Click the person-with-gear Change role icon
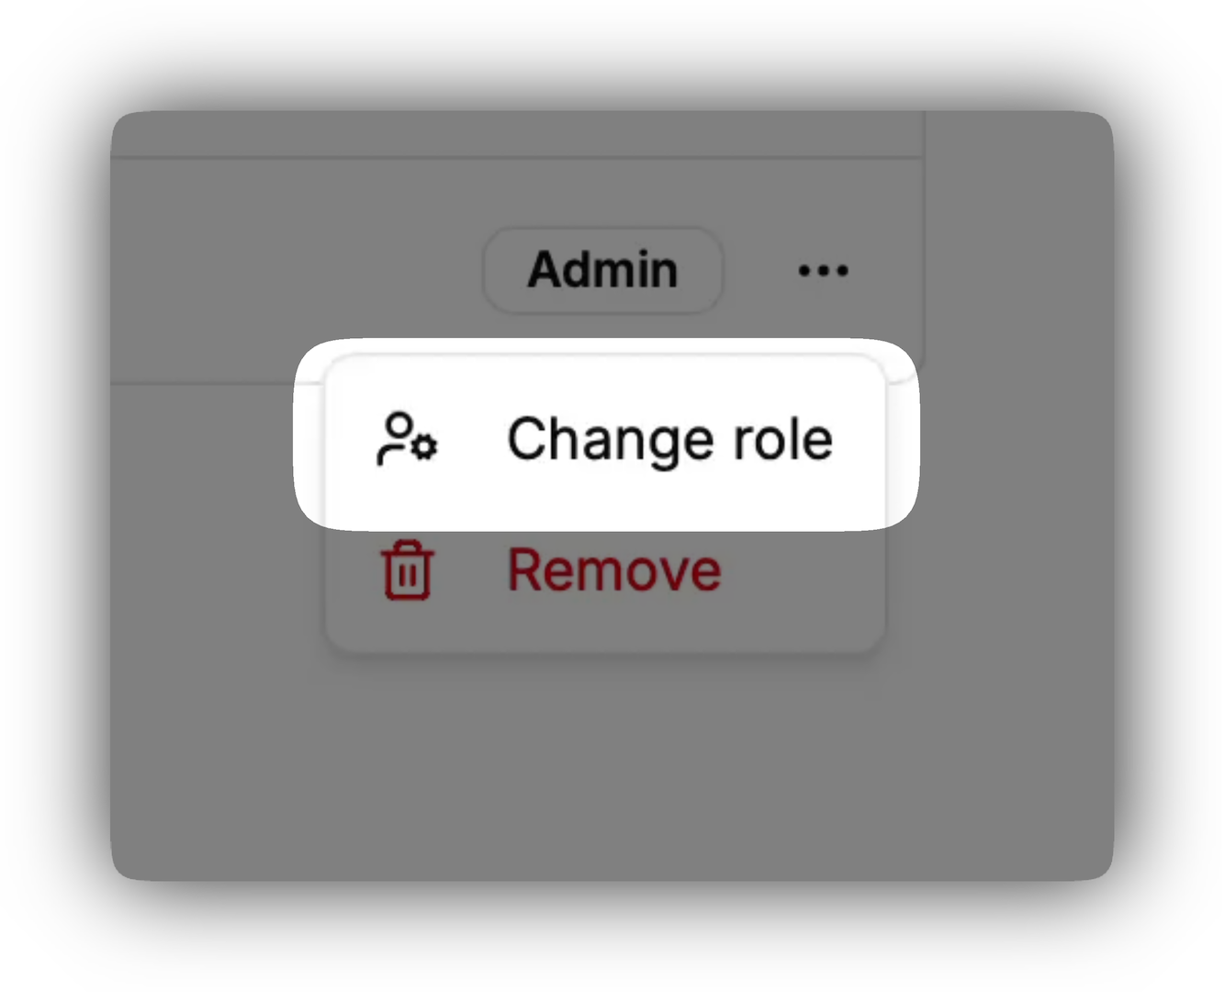1225x992 pixels. pyautogui.click(x=407, y=439)
